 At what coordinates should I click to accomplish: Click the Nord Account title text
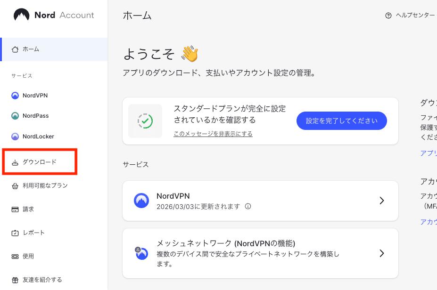[64, 15]
